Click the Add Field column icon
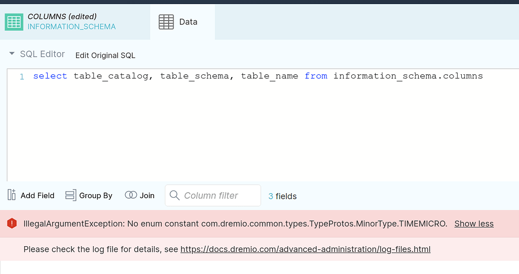519x274 pixels. (12, 195)
